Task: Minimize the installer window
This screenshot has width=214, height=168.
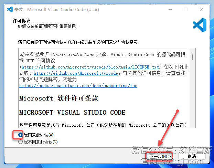Action: 170,9
